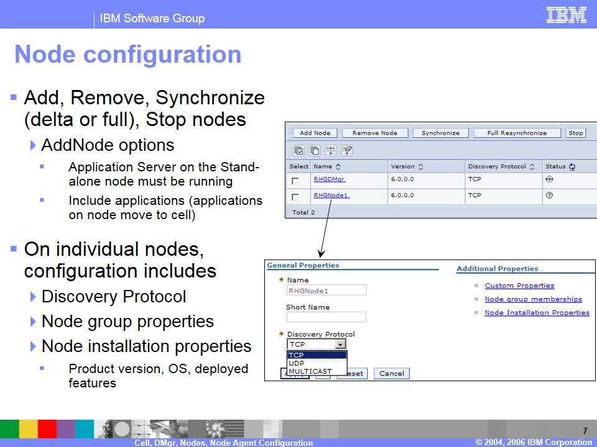Click the AddNode options bullet text

pyautogui.click(x=108, y=145)
